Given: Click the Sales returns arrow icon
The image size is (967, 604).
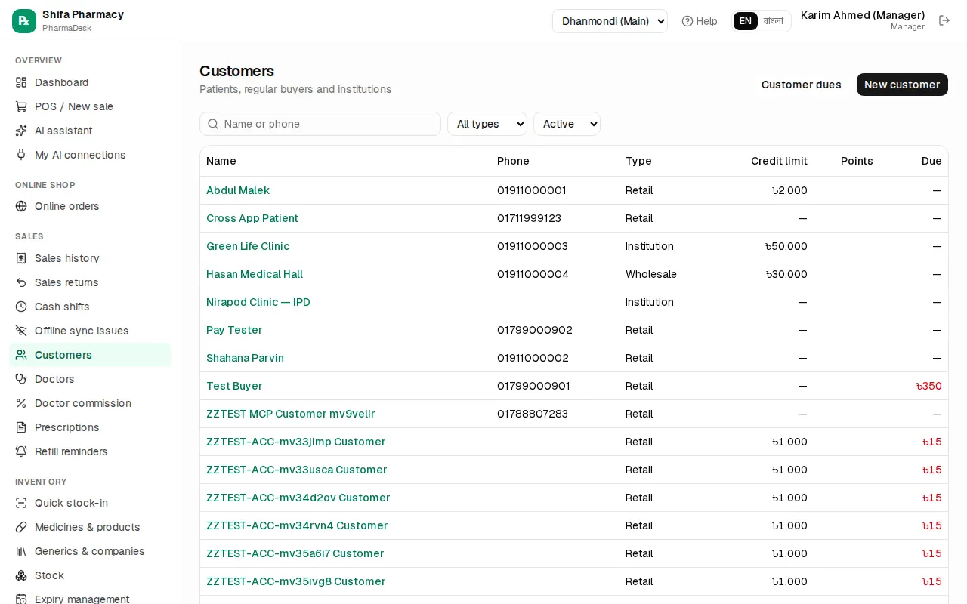Looking at the screenshot, I should pos(21,282).
